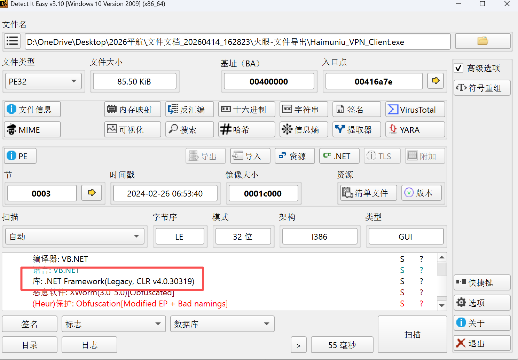The width and height of the screenshot is (518, 360).
Task: Click the 扫描 scan button
Action: [413, 334]
